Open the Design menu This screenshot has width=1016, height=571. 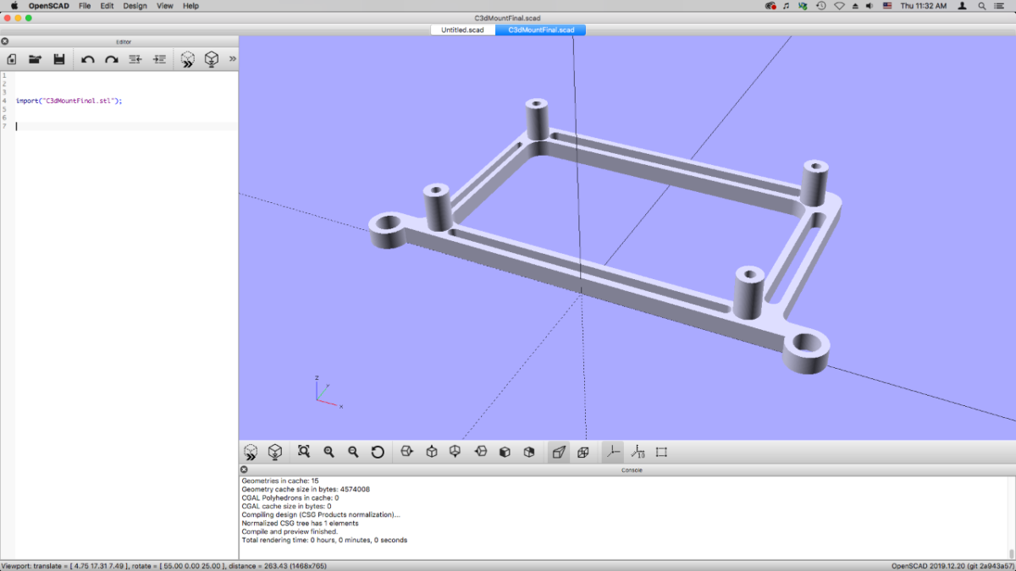tap(135, 5)
